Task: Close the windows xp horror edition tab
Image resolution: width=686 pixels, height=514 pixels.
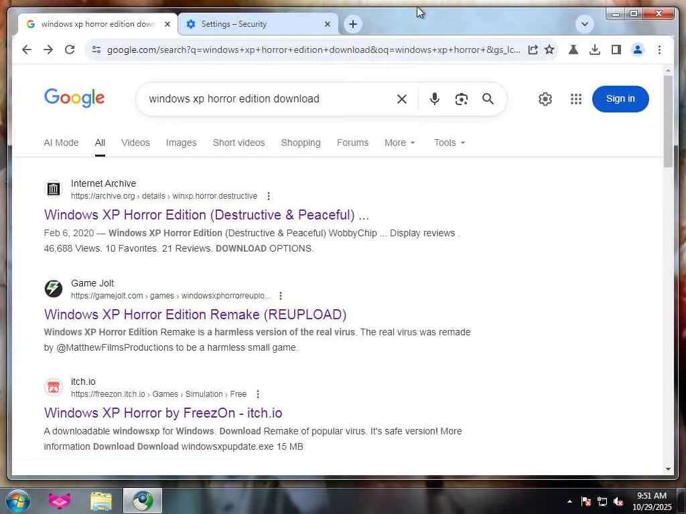Action: tap(167, 24)
